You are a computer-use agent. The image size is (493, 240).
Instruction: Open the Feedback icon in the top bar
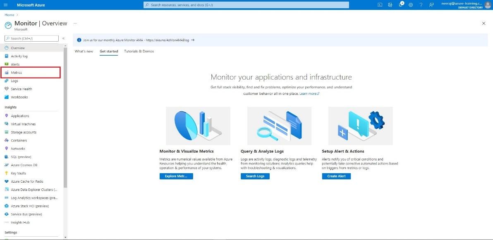(431, 5)
